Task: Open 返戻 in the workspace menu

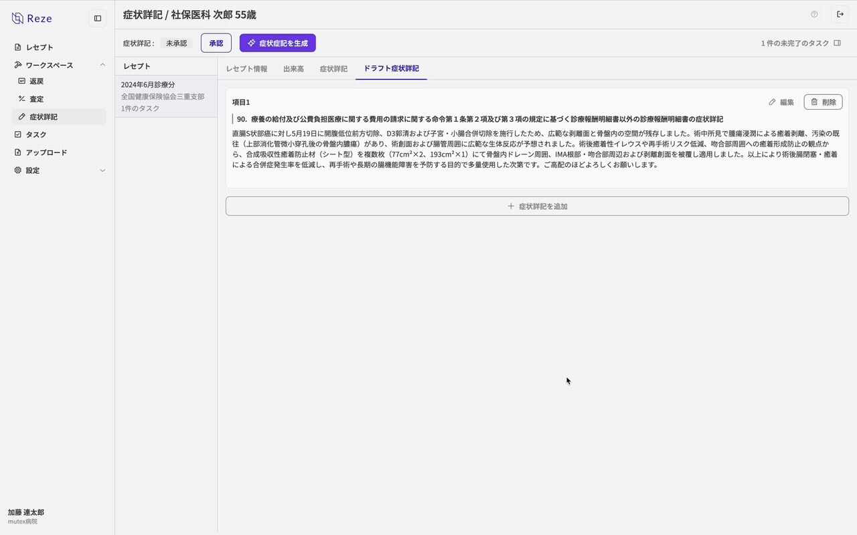Action: tap(36, 81)
